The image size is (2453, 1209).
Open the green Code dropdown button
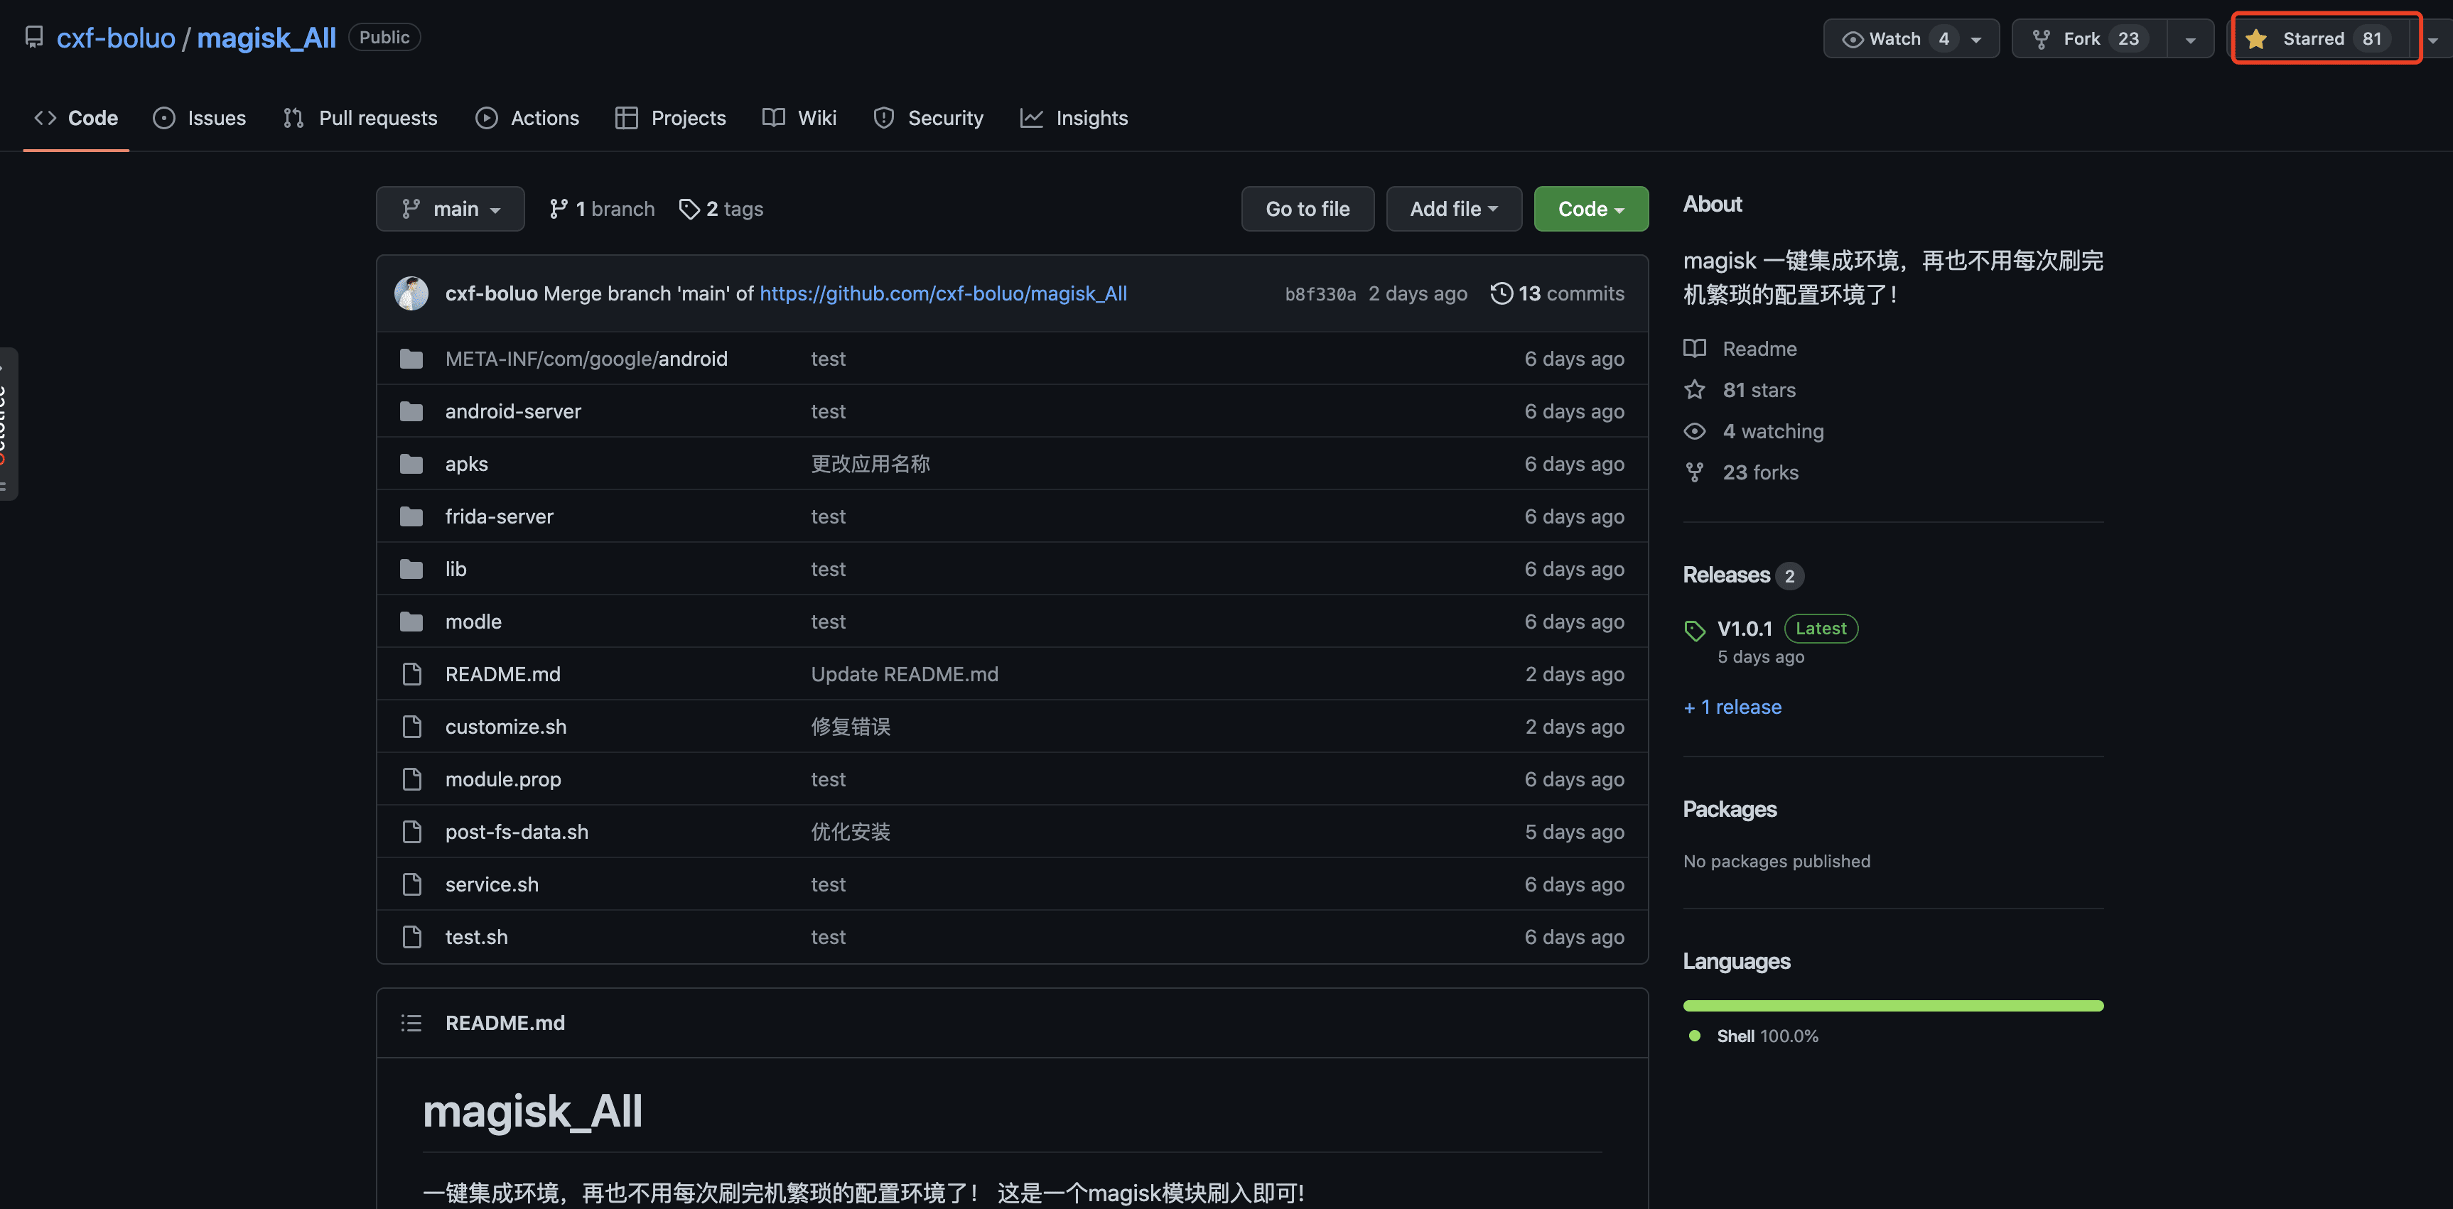click(x=1590, y=208)
